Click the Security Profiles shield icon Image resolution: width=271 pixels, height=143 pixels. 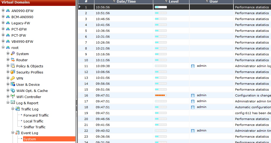click(13, 72)
